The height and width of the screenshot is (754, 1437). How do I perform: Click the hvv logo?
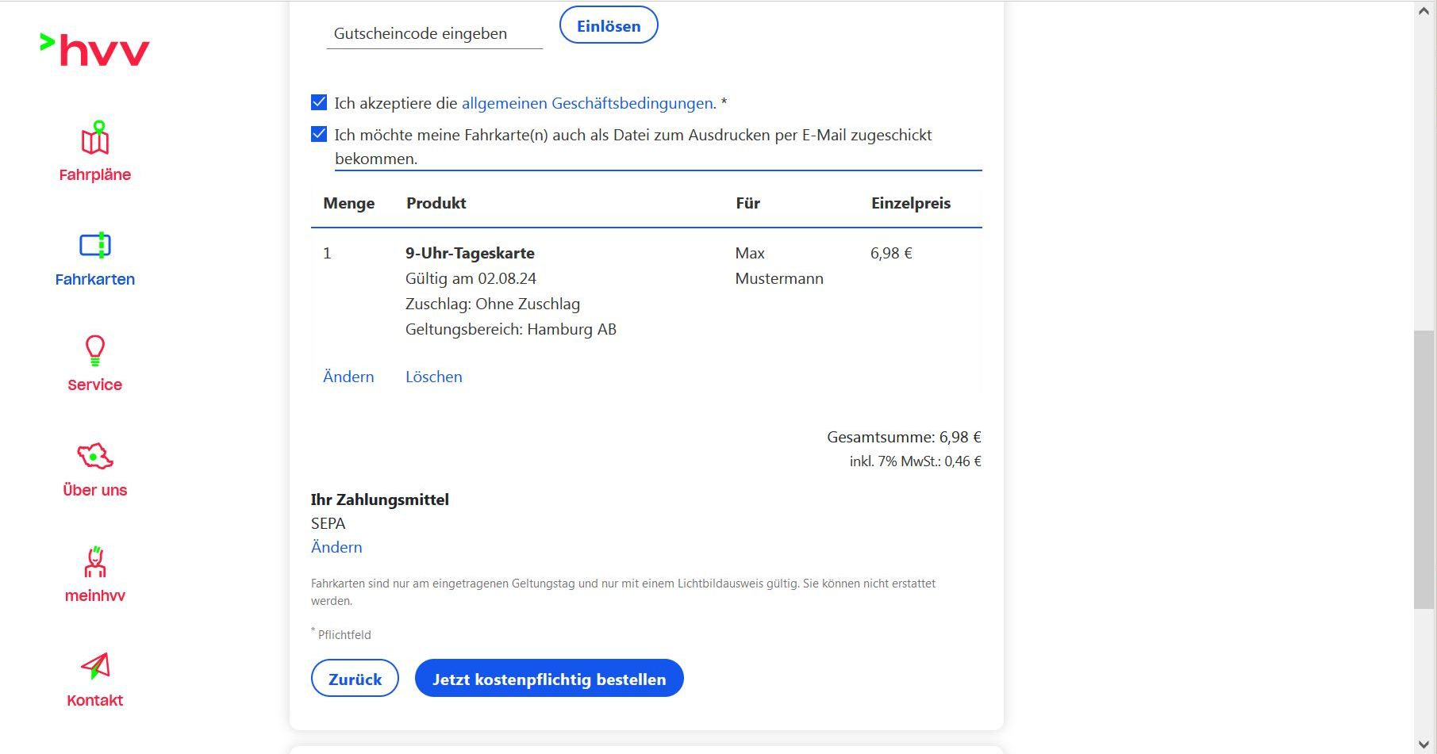[95, 49]
